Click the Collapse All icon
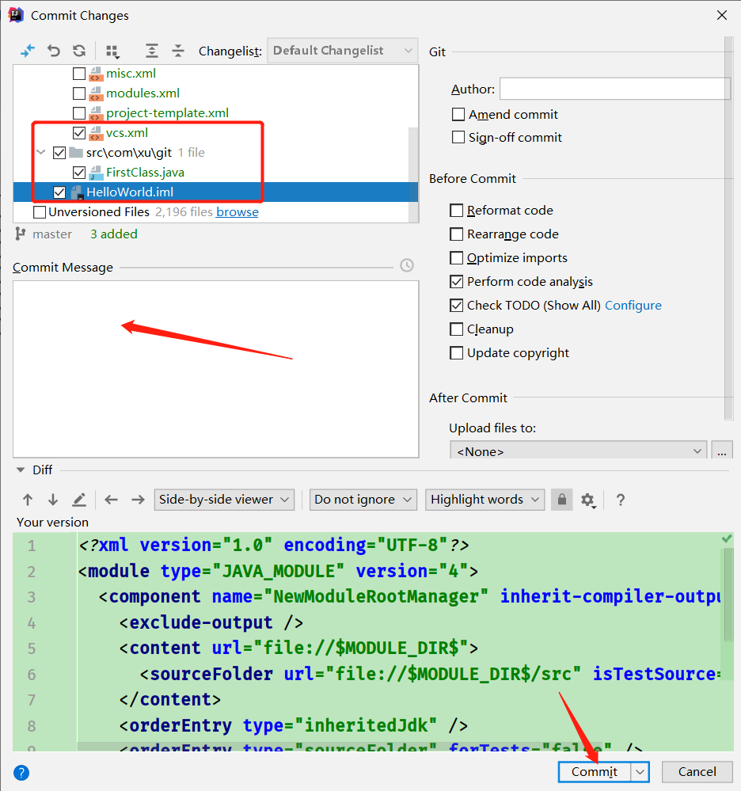741x791 pixels. tap(178, 51)
